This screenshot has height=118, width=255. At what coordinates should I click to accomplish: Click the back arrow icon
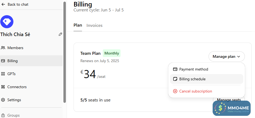coord(3,4)
